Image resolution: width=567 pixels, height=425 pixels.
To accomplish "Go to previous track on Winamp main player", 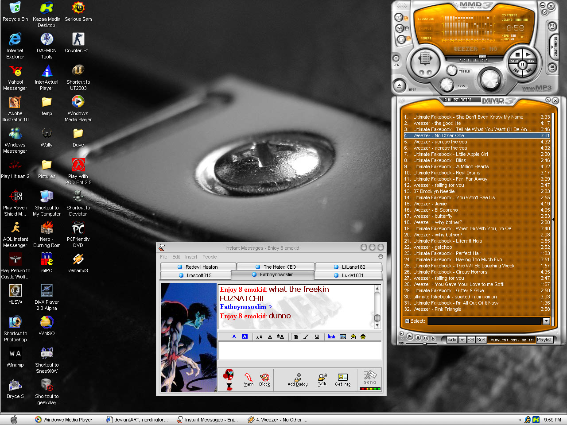I will point(516,71).
